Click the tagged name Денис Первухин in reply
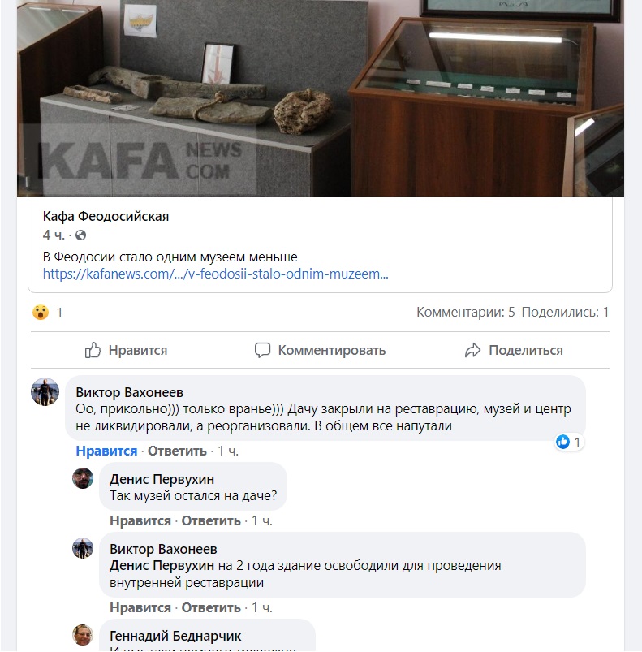Image resolution: width=642 pixels, height=652 pixels. [162, 565]
